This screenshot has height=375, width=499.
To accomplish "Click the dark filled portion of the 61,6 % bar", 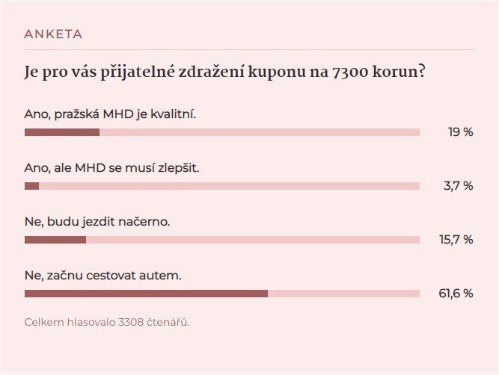I will tap(146, 294).
